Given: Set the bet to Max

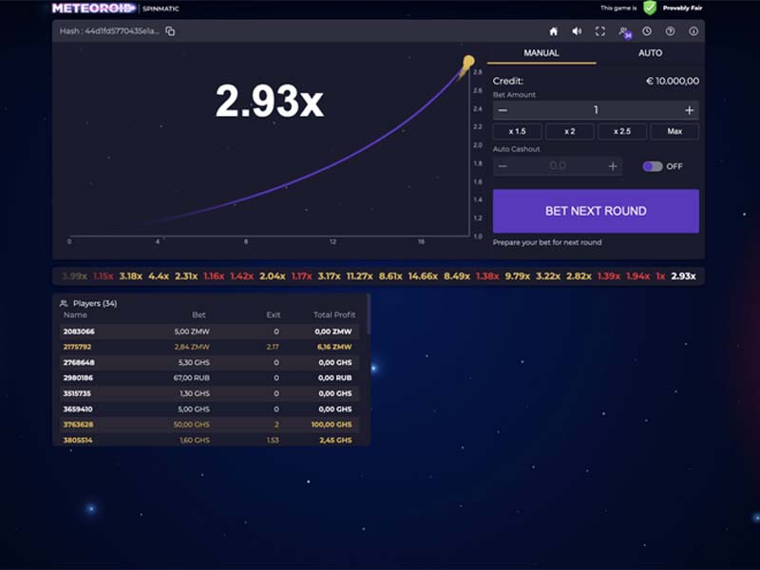Looking at the screenshot, I should point(674,131).
